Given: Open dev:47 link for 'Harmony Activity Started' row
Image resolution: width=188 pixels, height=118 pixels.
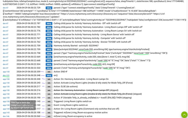Looking at the screenshot, I should tap(5, 46).
